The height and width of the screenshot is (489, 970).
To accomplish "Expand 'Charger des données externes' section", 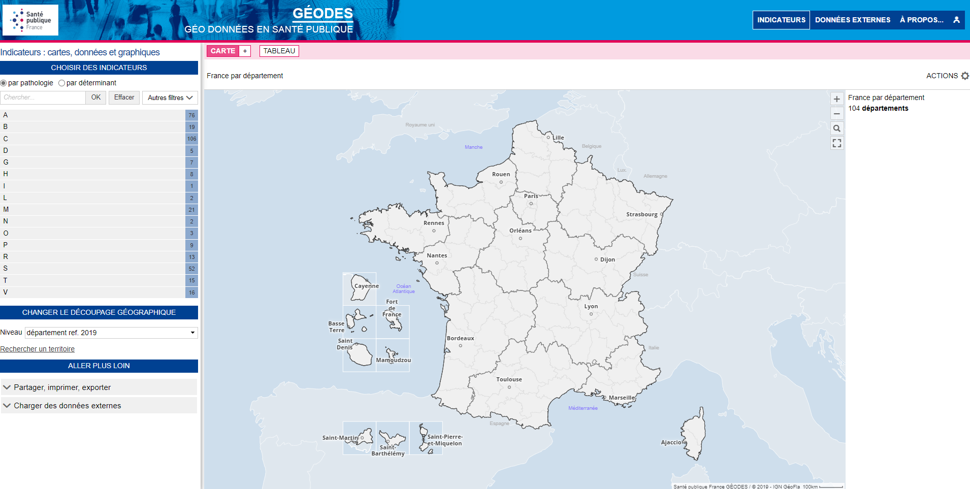I will 99,406.
